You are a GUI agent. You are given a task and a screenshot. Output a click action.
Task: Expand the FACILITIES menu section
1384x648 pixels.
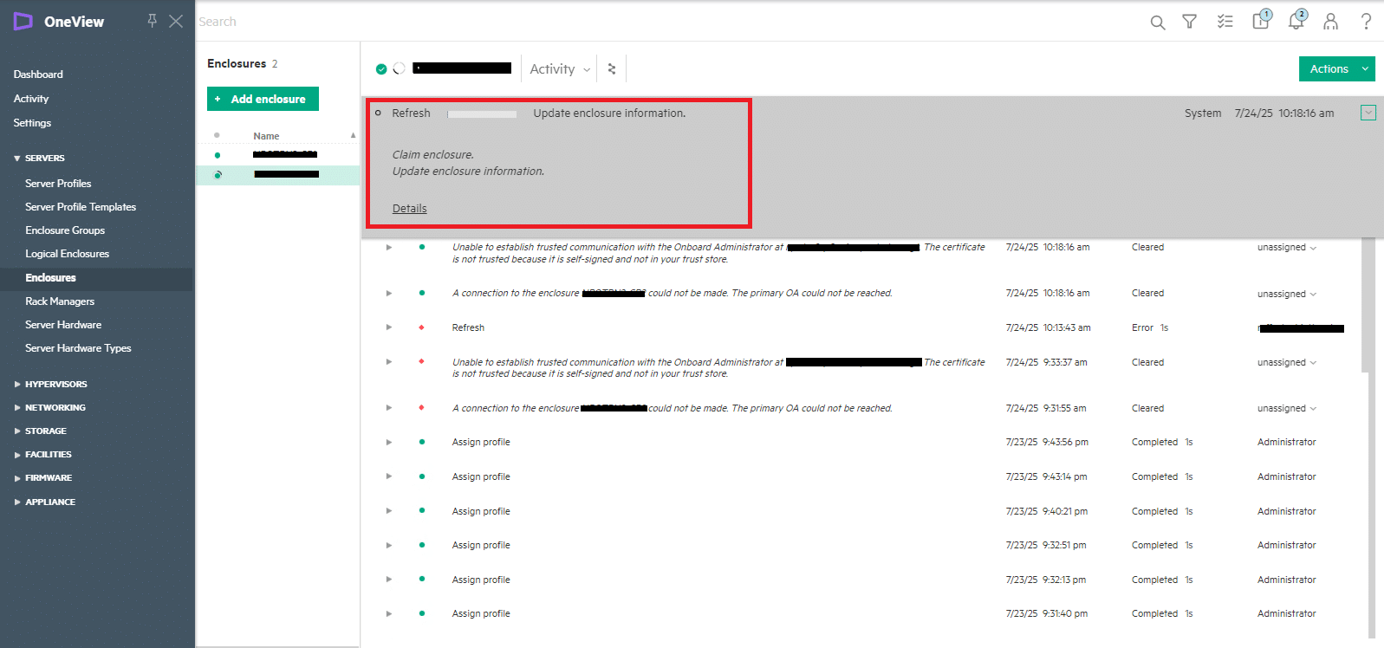click(17, 454)
